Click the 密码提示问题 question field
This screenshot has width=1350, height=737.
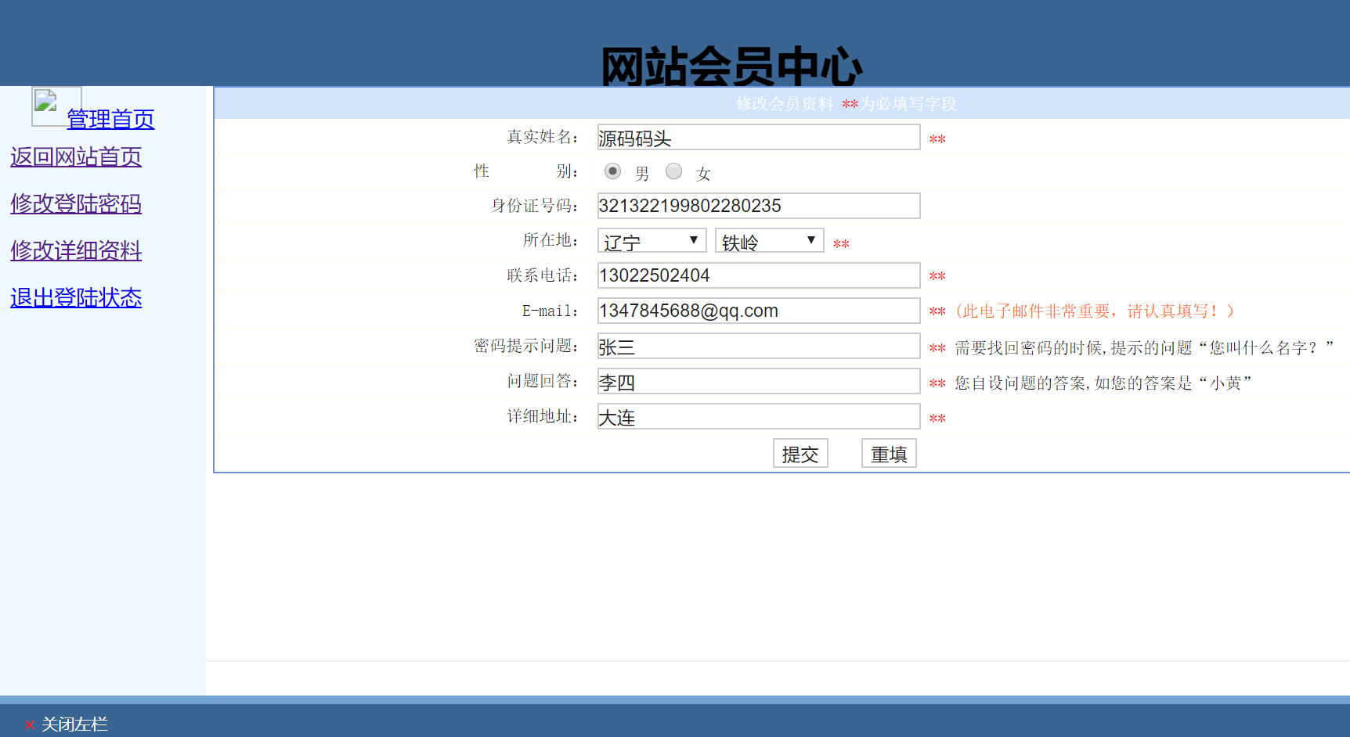tap(756, 346)
